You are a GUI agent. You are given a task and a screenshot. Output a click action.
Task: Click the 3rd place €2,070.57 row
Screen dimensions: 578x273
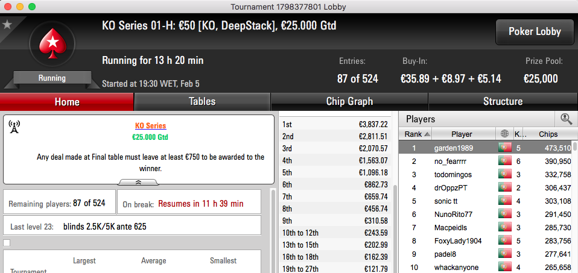pyautogui.click(x=335, y=148)
